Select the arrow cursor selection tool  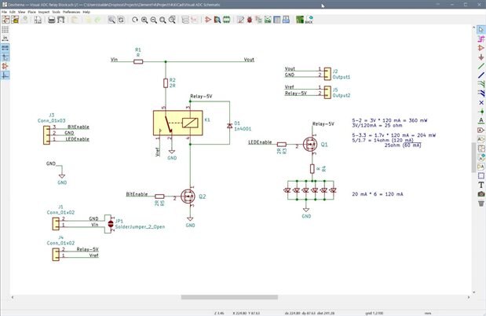(x=481, y=29)
